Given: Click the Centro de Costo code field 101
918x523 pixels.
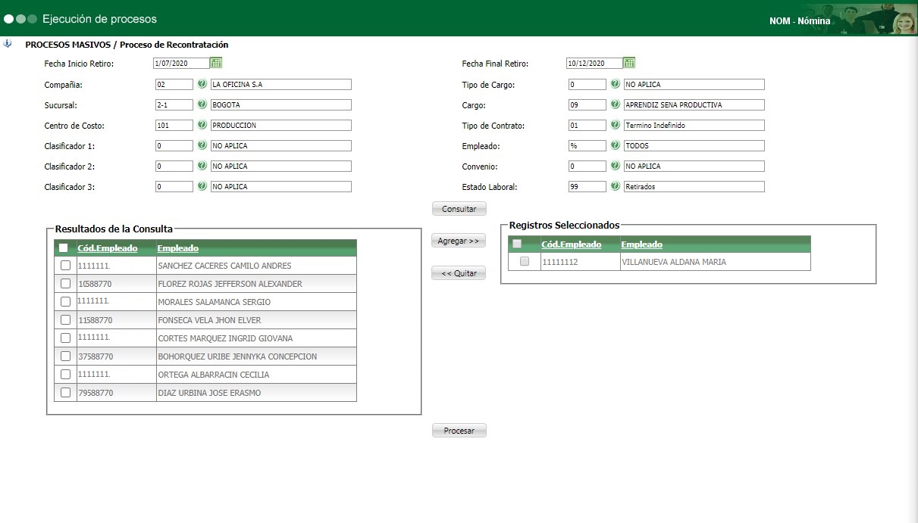Looking at the screenshot, I should tap(174, 125).
